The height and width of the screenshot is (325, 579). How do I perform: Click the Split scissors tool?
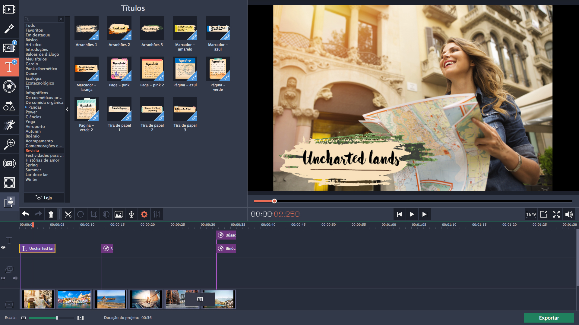(68, 214)
